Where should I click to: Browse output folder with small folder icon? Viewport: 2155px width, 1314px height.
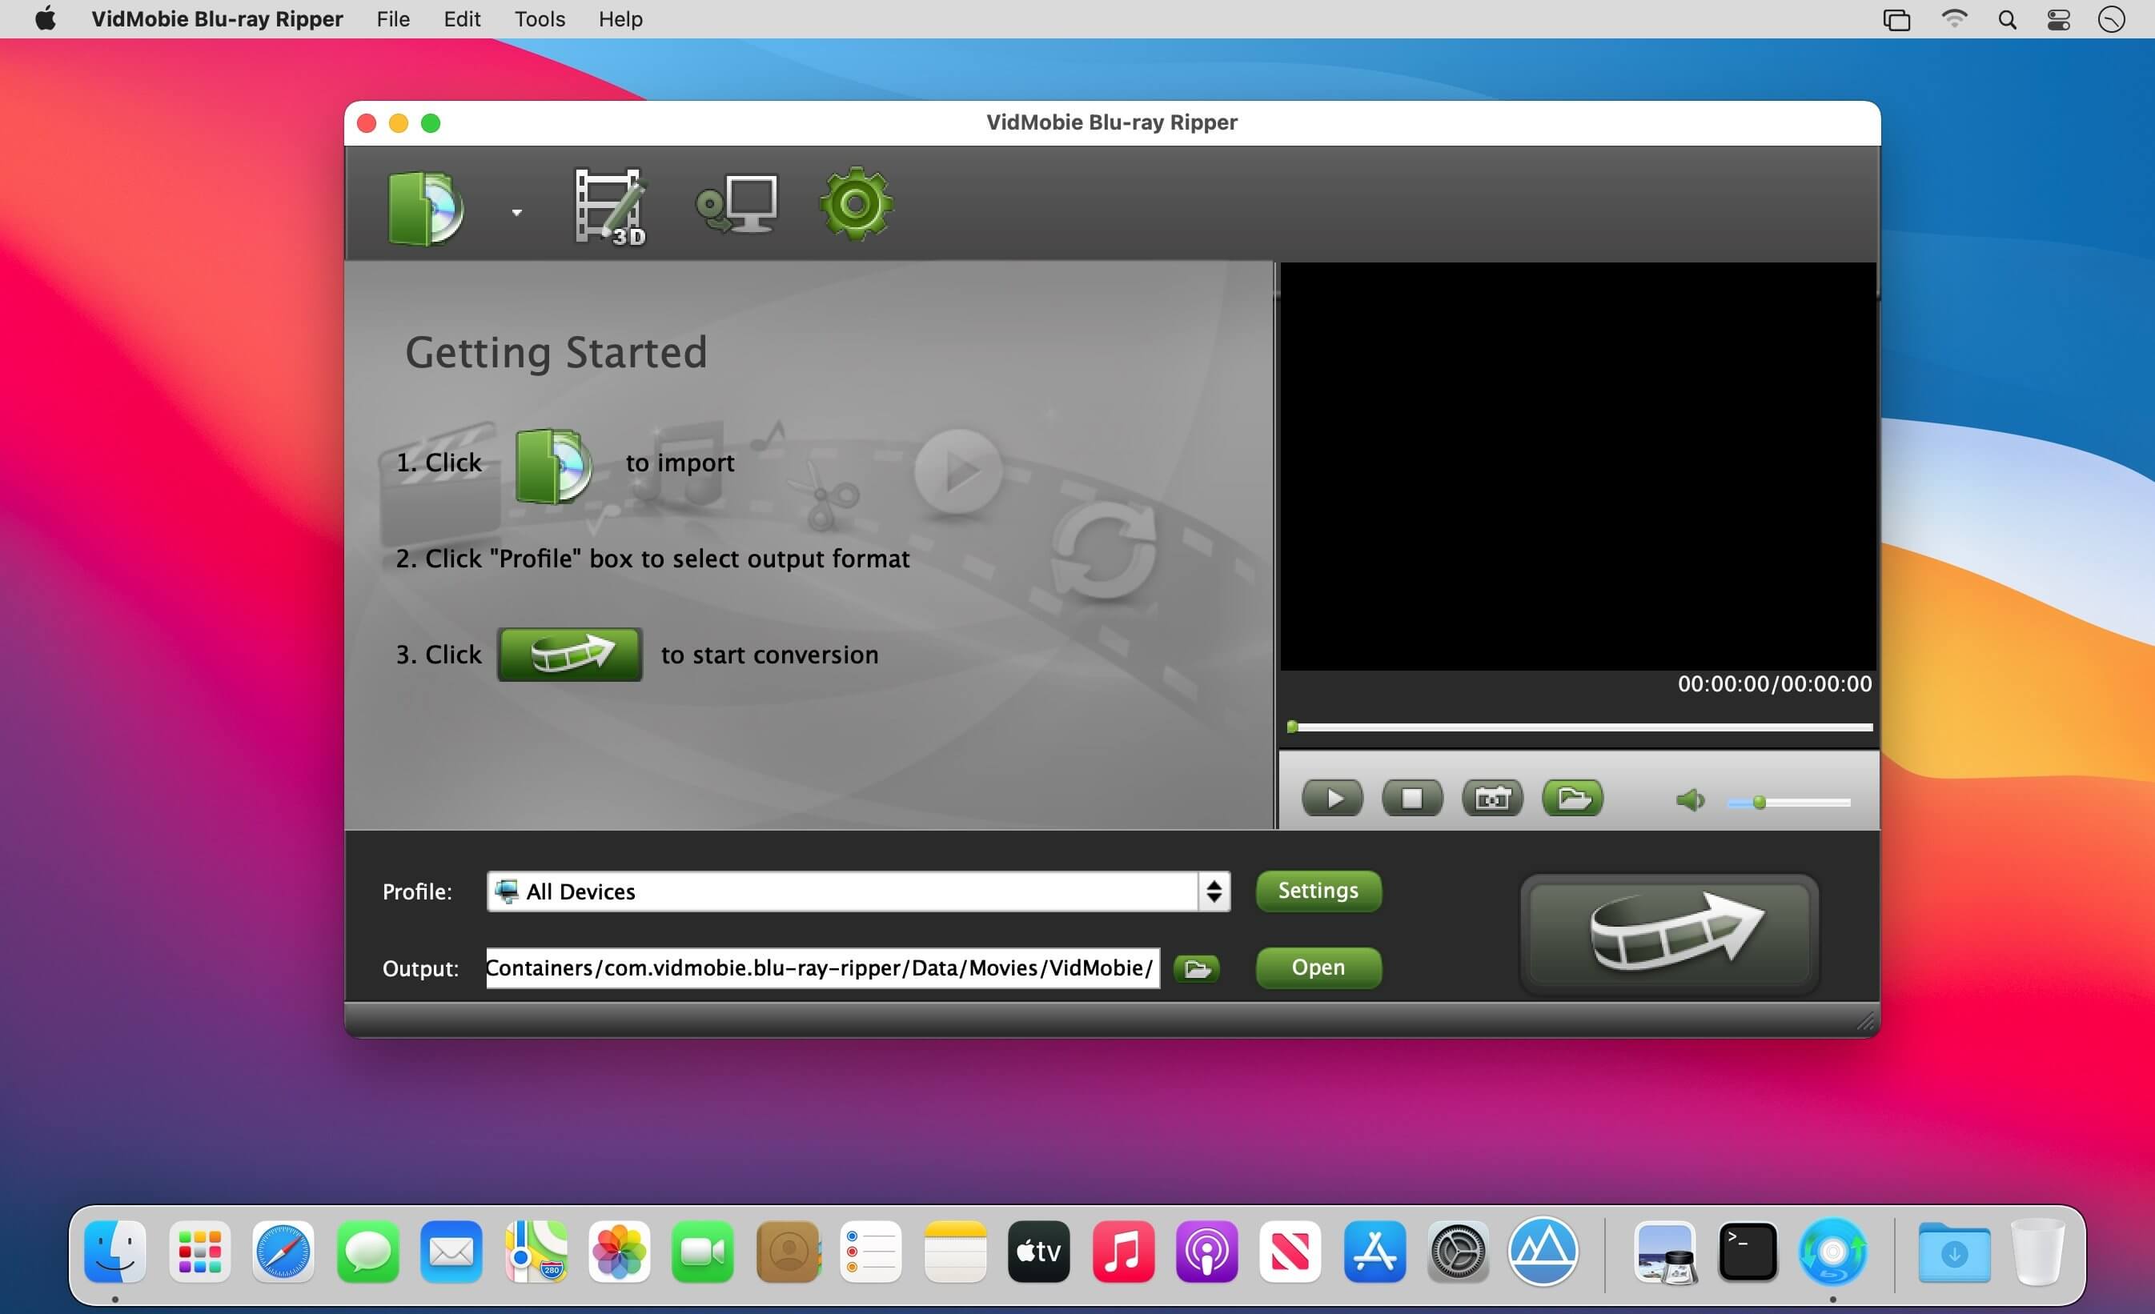pos(1195,967)
